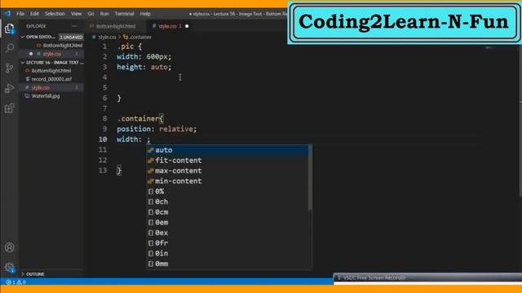The image size is (522, 293).
Task: Open style.css in the Lecture 56 folder
Action: point(51,88)
